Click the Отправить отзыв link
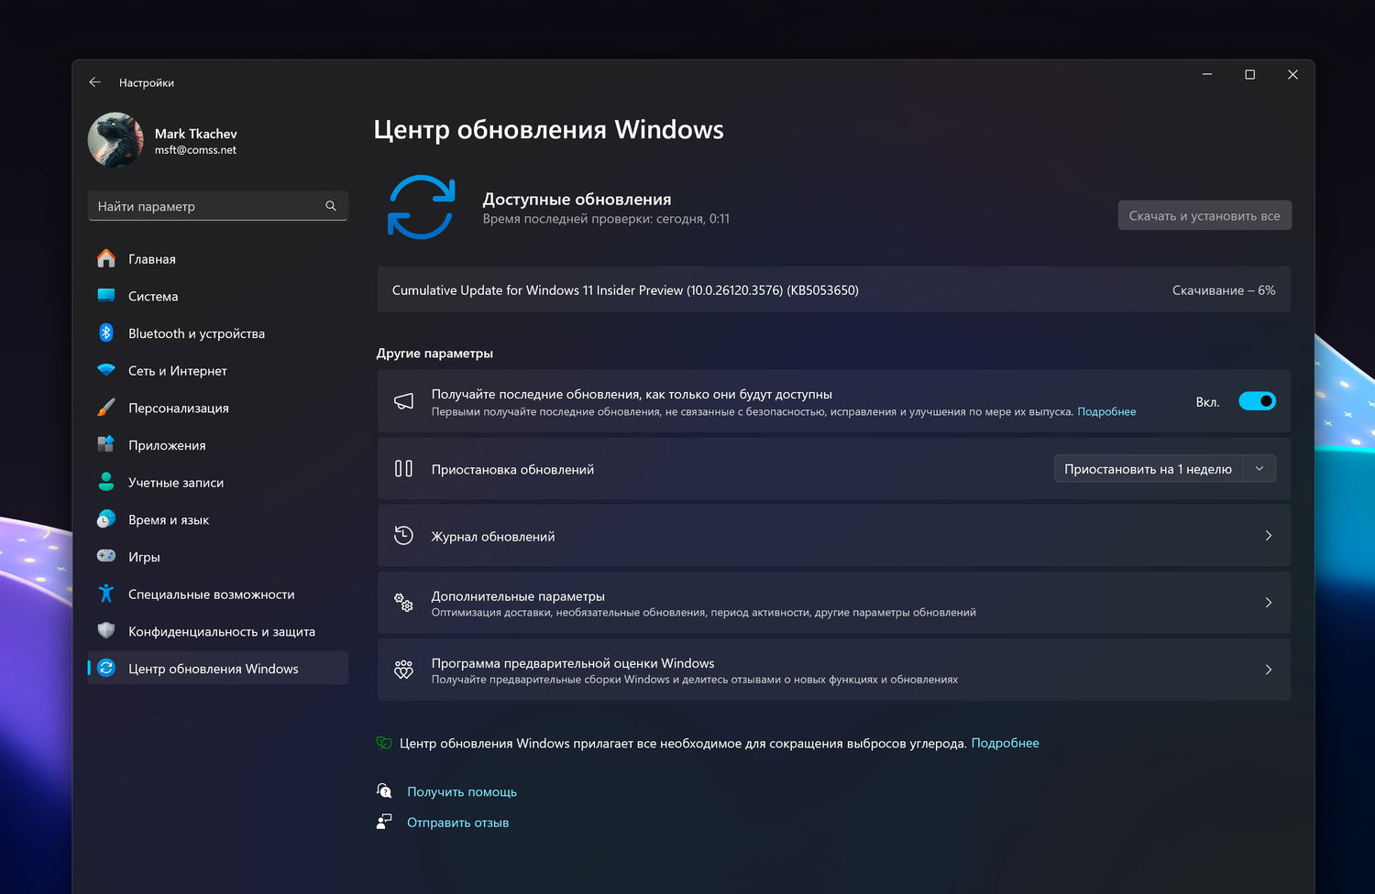 click(x=457, y=823)
